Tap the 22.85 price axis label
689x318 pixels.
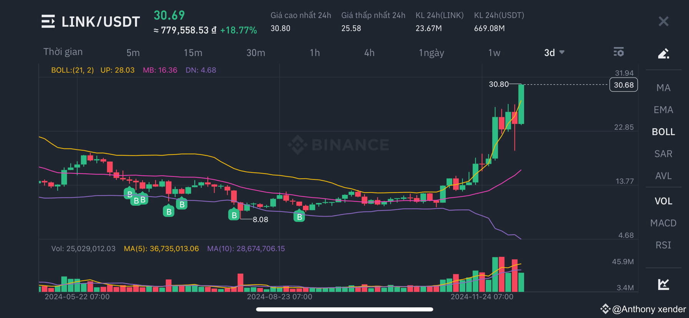click(x=624, y=127)
